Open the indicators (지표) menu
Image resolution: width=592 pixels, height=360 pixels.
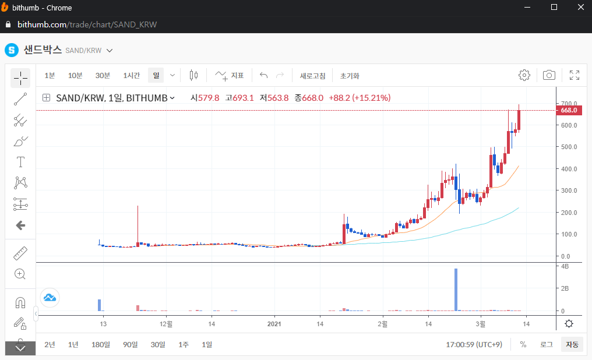point(230,76)
